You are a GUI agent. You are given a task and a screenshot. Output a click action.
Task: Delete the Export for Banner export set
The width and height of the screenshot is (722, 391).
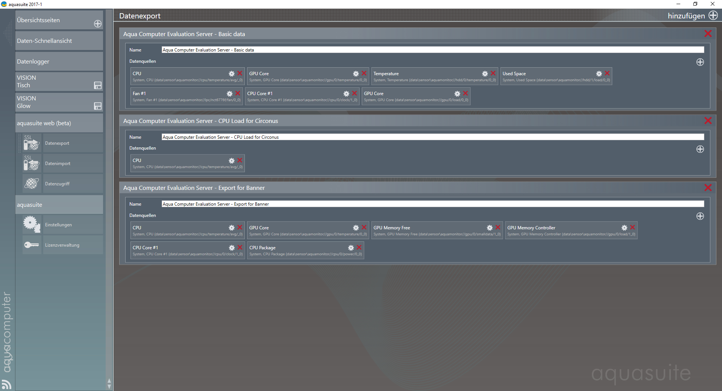[x=708, y=188]
